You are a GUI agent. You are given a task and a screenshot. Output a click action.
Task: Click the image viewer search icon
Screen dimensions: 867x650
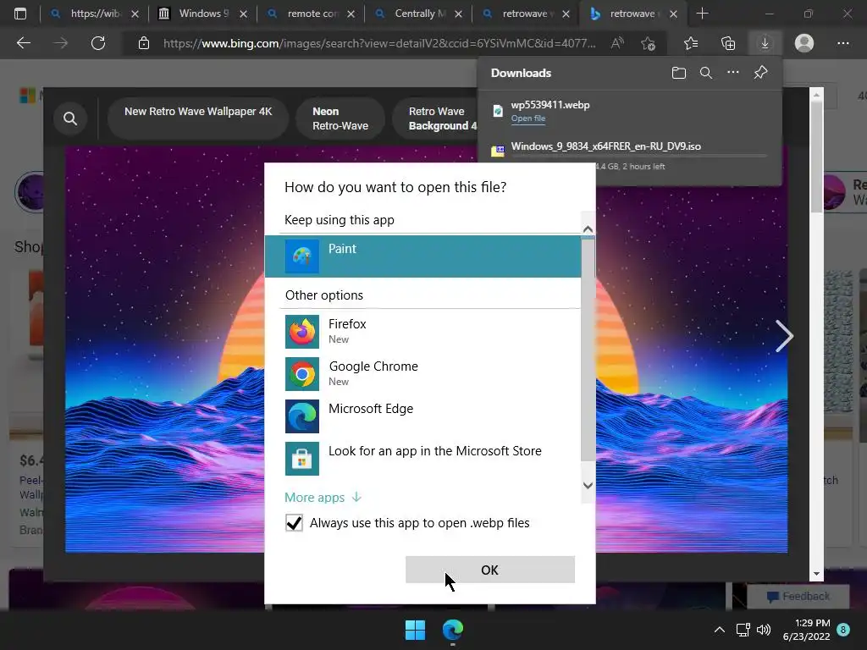70,118
